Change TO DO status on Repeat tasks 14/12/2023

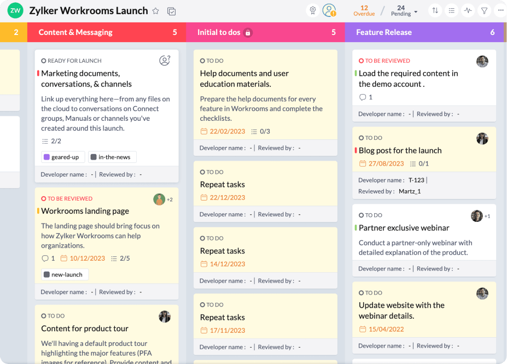click(x=212, y=238)
